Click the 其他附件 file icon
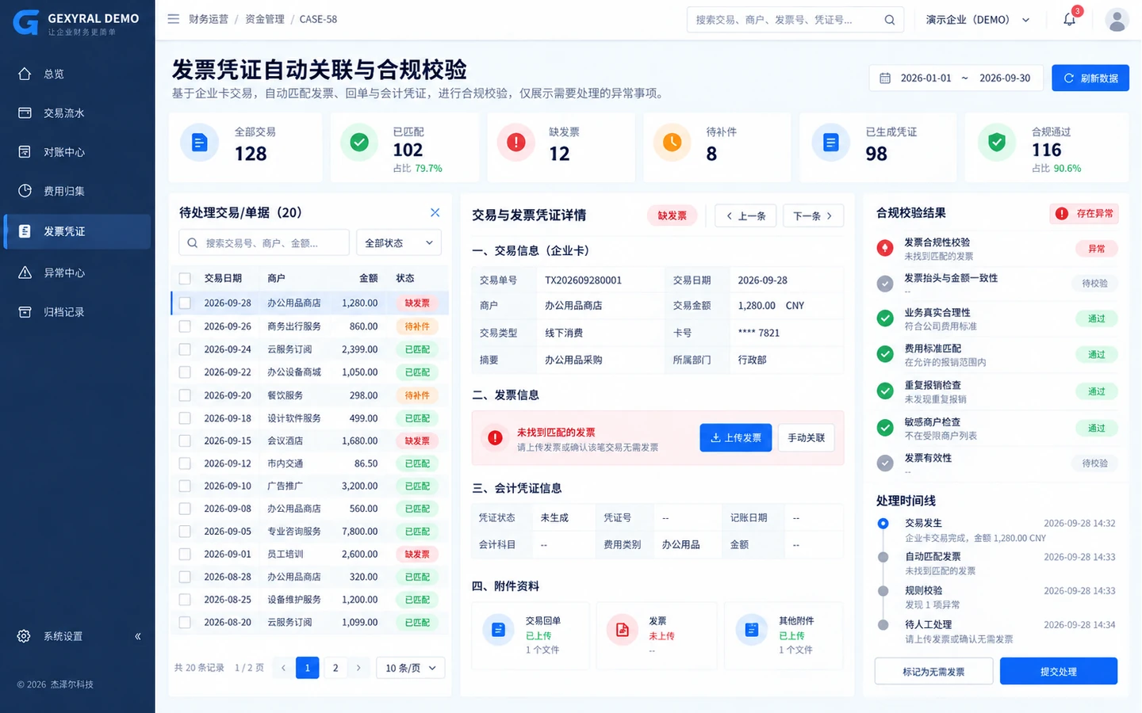This screenshot has height=713, width=1142. click(751, 630)
